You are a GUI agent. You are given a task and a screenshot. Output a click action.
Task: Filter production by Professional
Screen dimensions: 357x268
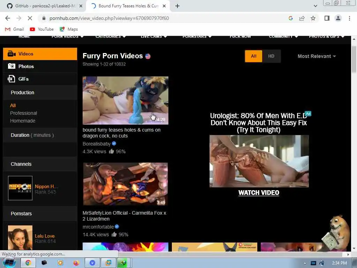tap(23, 113)
